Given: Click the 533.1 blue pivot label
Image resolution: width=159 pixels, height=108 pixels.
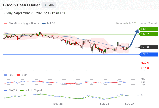Looking at the screenshot, I should (x=148, y=55).
